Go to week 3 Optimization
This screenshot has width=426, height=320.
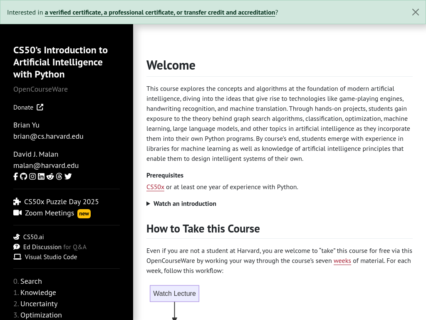point(41,315)
